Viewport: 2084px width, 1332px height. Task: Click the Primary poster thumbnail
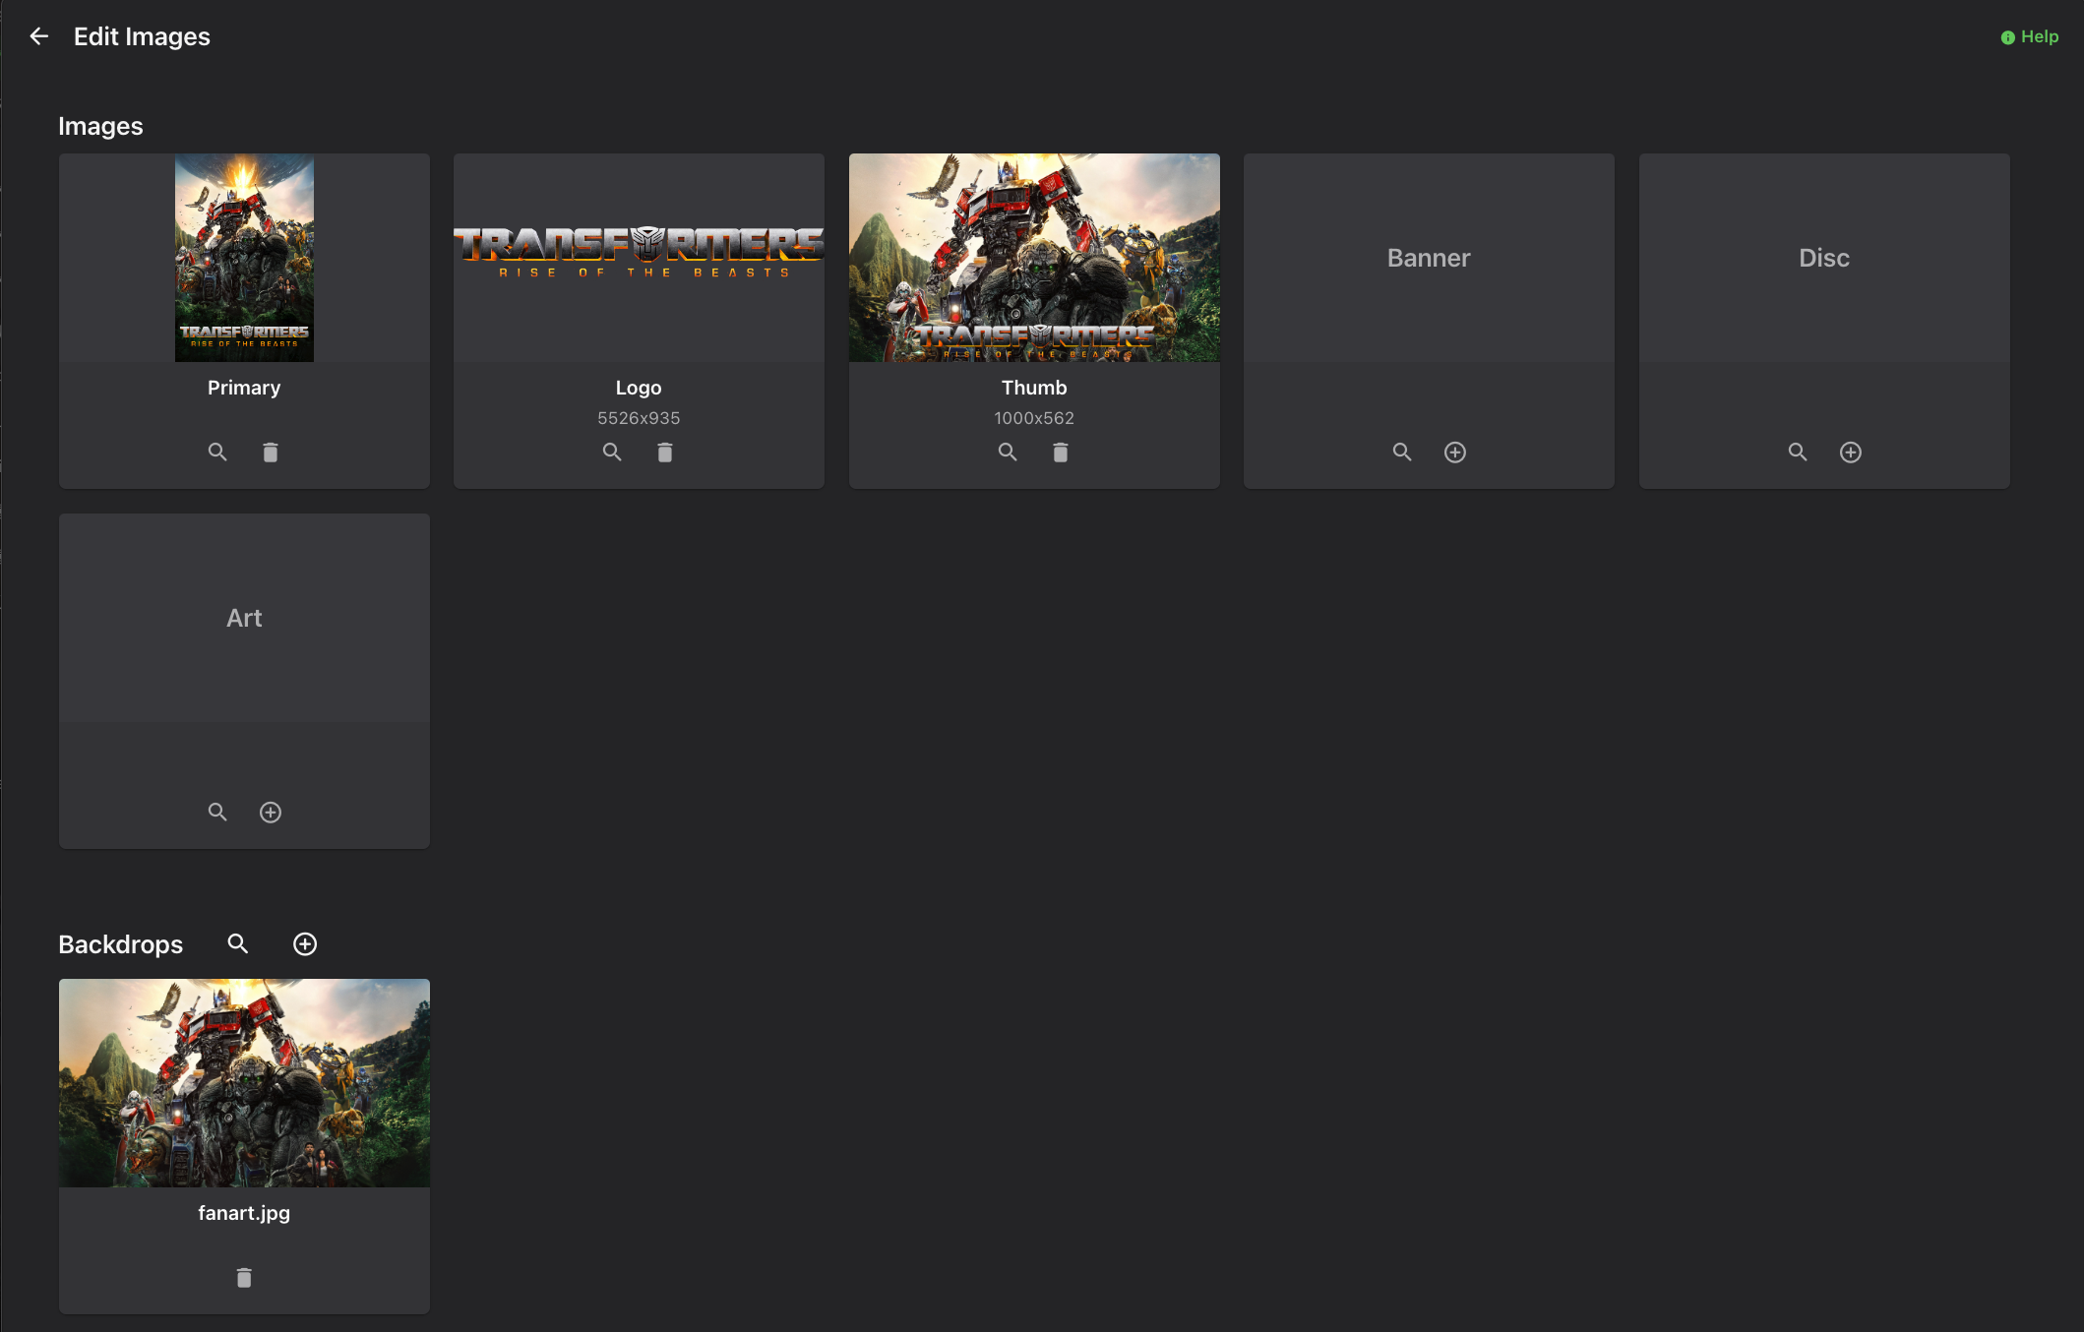[244, 258]
